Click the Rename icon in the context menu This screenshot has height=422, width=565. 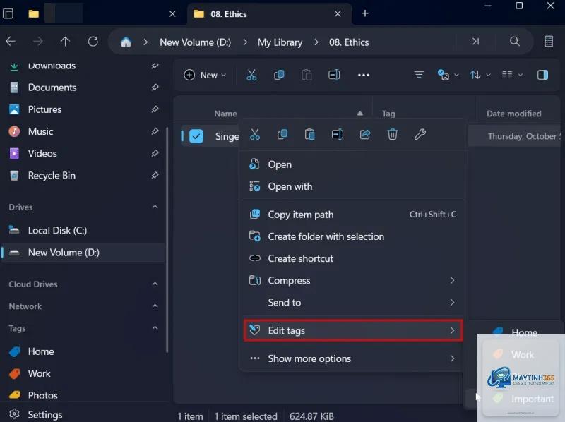pos(338,135)
